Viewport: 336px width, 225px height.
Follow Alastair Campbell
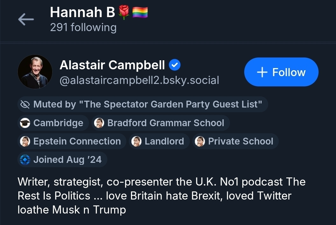[281, 72]
